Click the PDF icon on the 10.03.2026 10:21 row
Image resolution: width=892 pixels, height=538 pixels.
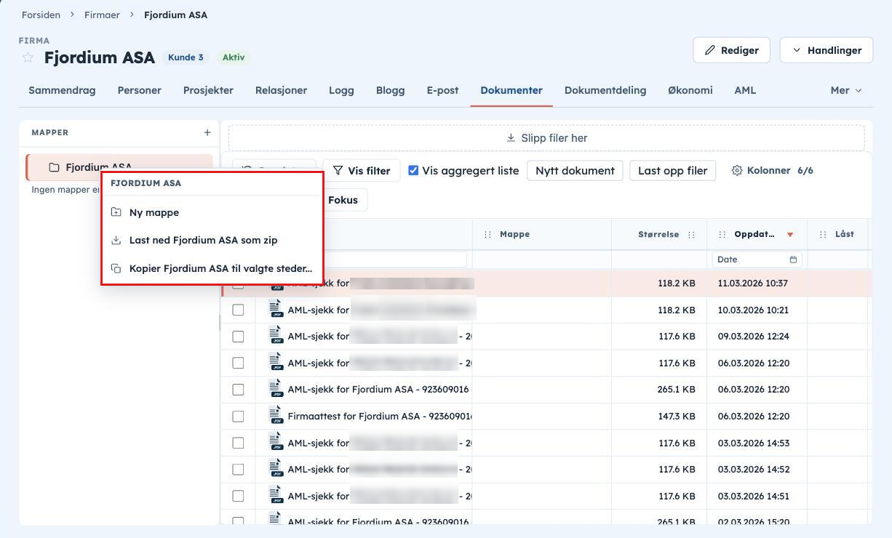click(x=276, y=309)
